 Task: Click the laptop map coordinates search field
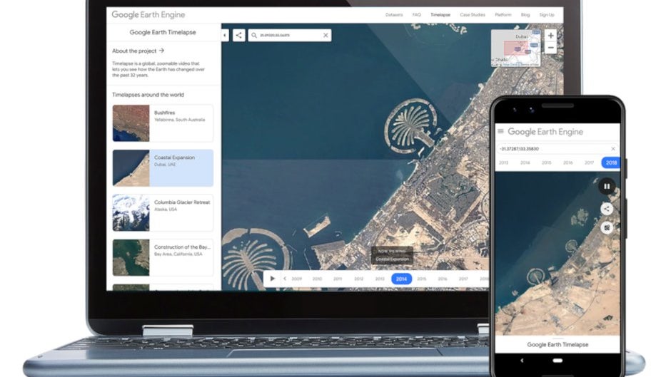(290, 35)
